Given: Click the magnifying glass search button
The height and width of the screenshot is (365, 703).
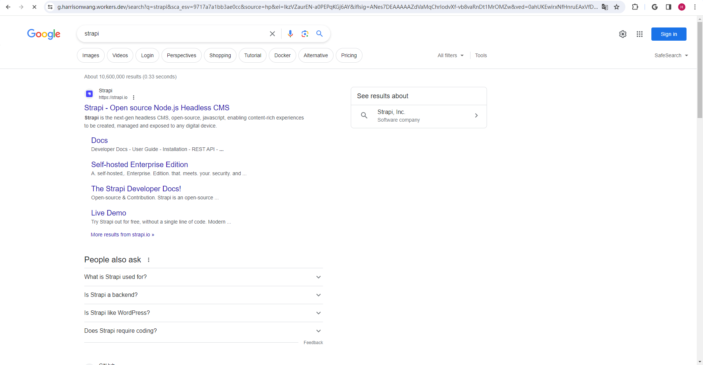Looking at the screenshot, I should [319, 34].
